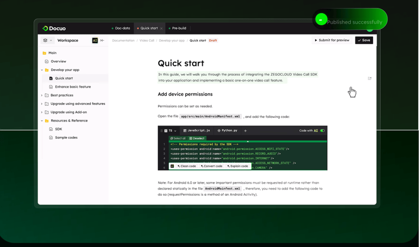The image size is (419, 247).
Task: Open the layers workspace switcher dropdown
Action: point(47,40)
